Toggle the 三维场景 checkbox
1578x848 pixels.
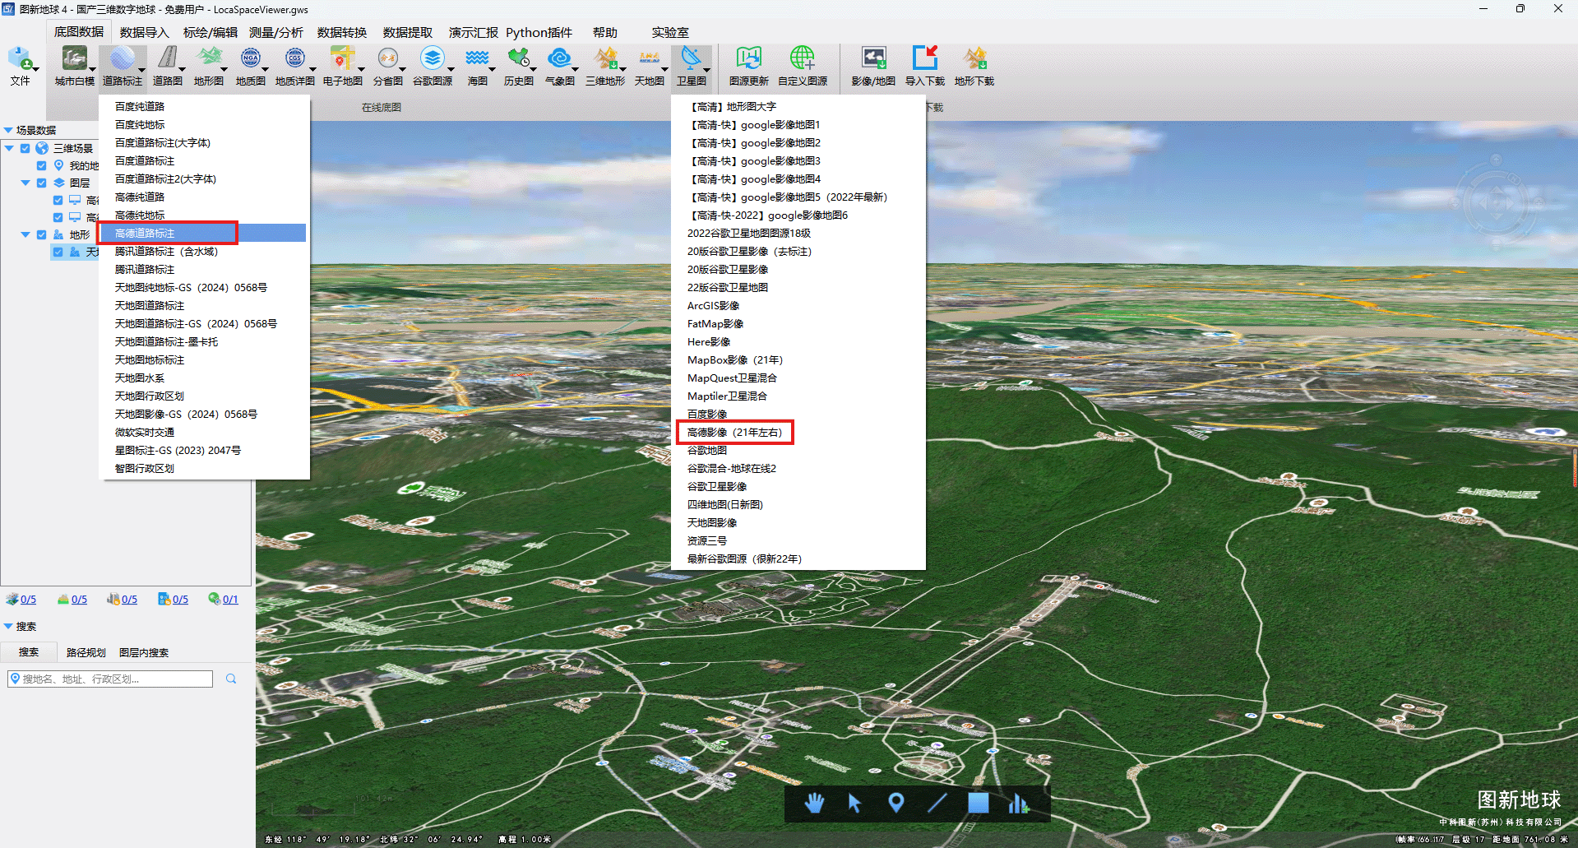25,149
